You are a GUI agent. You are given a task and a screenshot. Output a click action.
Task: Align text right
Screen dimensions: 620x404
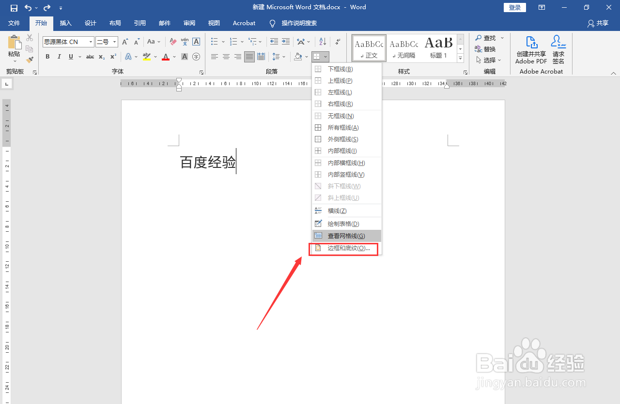[238, 57]
